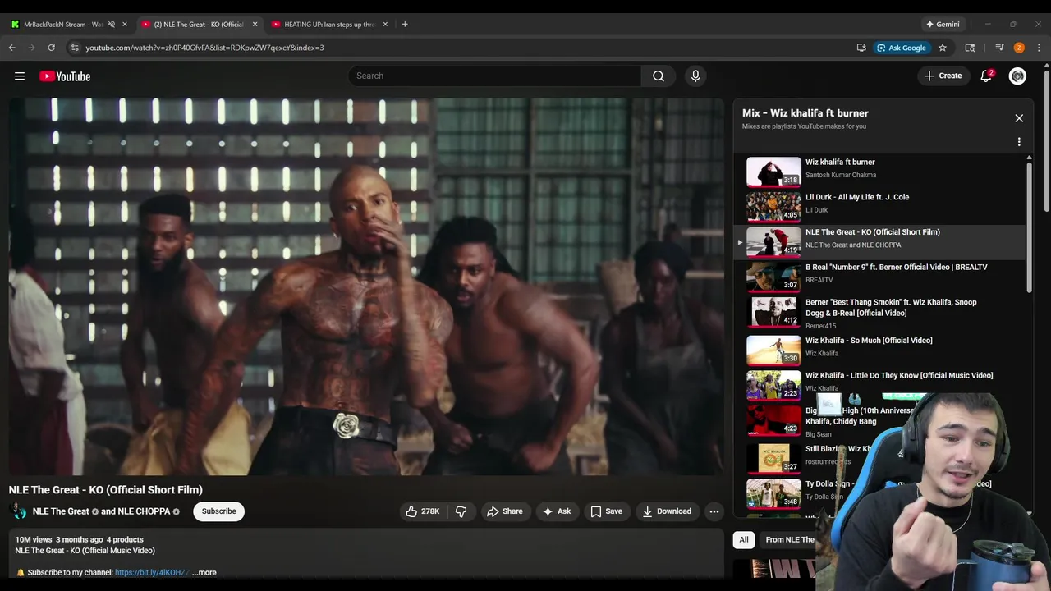Click the search magnifier button

pyautogui.click(x=659, y=76)
